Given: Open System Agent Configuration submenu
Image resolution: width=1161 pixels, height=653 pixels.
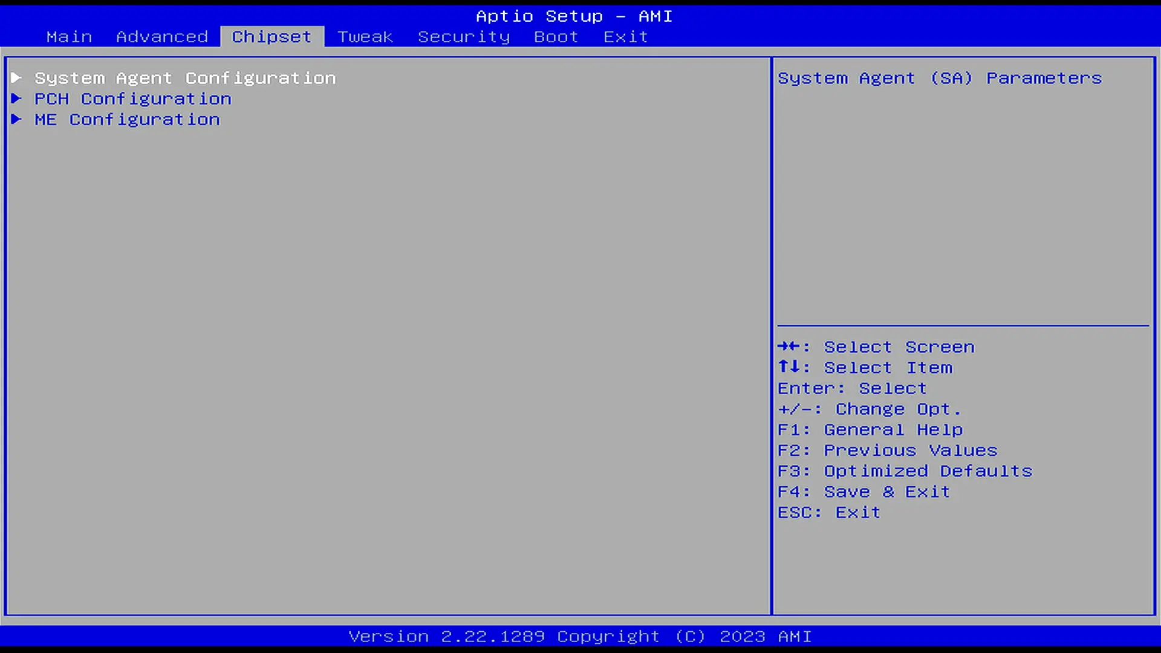Looking at the screenshot, I should pyautogui.click(x=185, y=78).
